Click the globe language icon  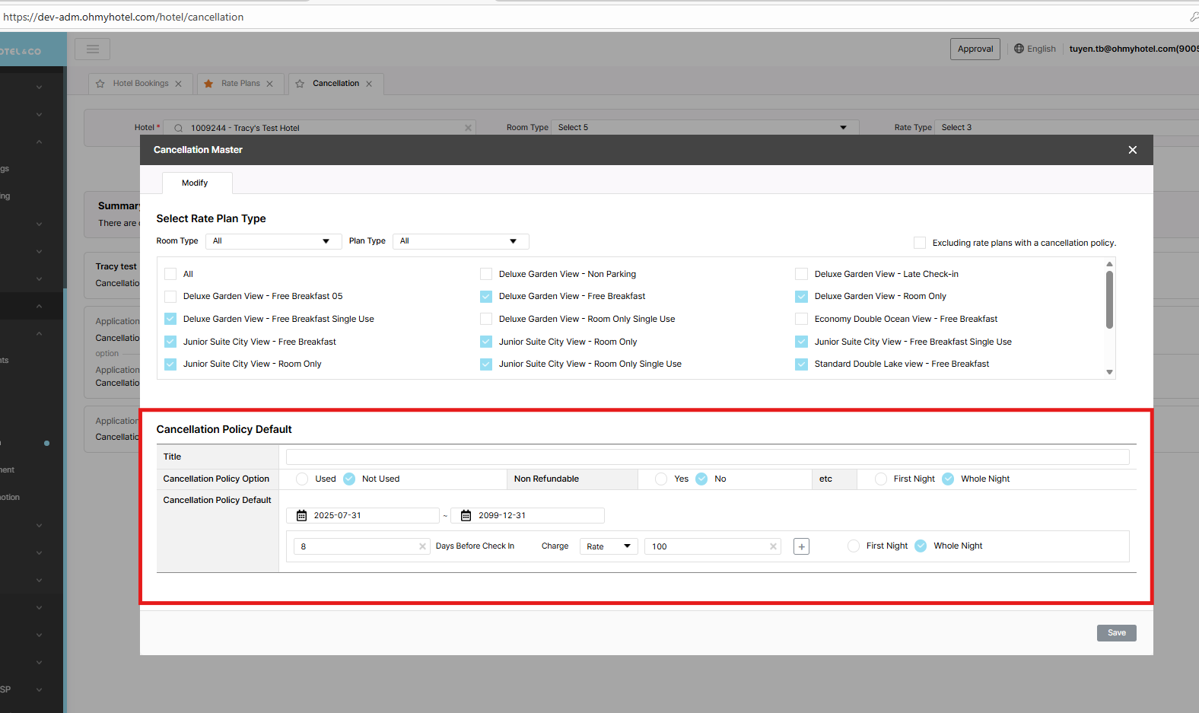[1019, 49]
